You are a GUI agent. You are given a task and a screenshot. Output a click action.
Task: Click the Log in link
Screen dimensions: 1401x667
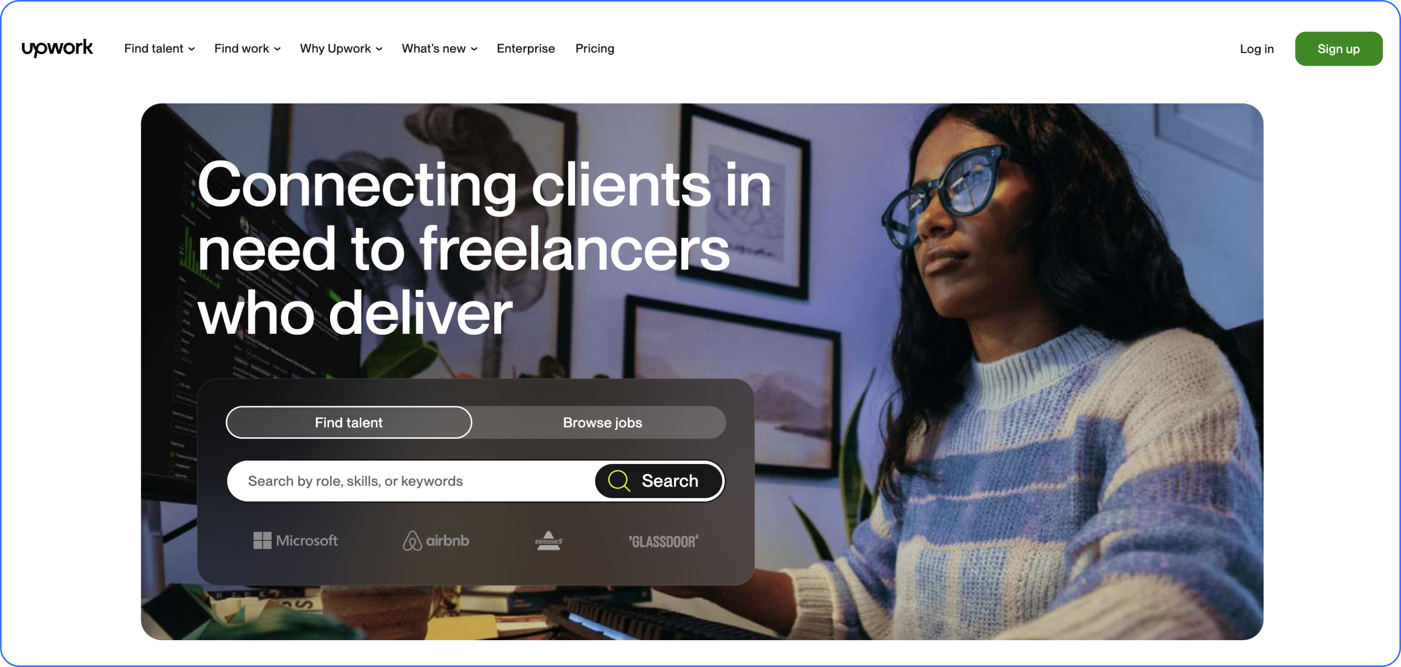click(x=1256, y=49)
